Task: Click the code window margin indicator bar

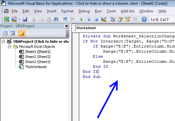Action: pos(76,77)
